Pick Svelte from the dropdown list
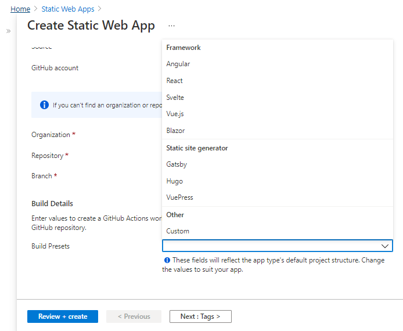 [175, 98]
